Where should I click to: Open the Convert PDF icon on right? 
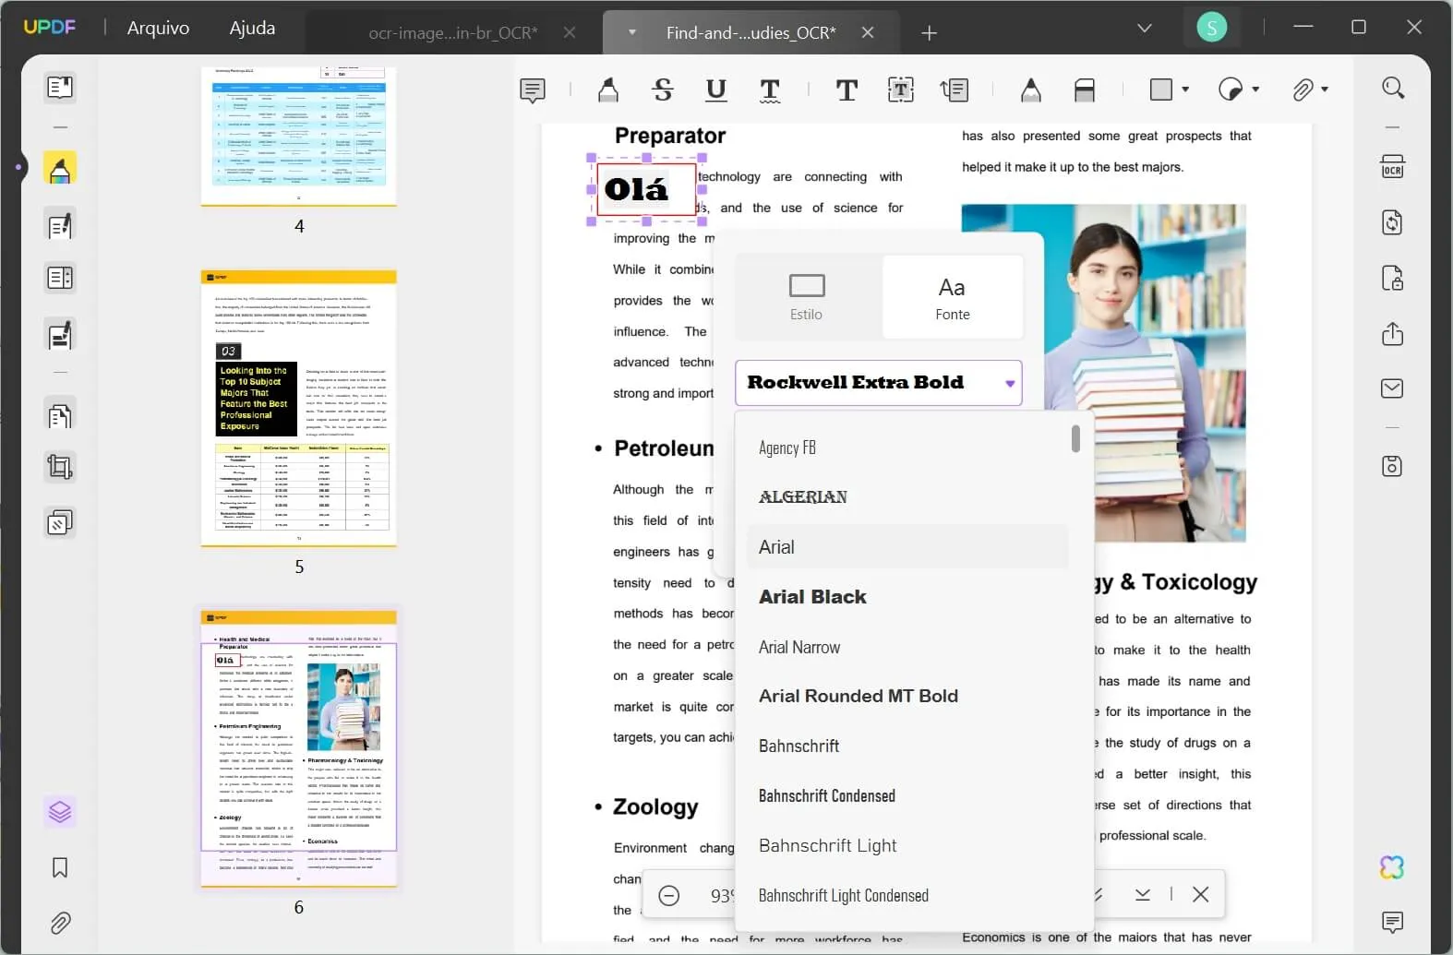[x=1393, y=222]
